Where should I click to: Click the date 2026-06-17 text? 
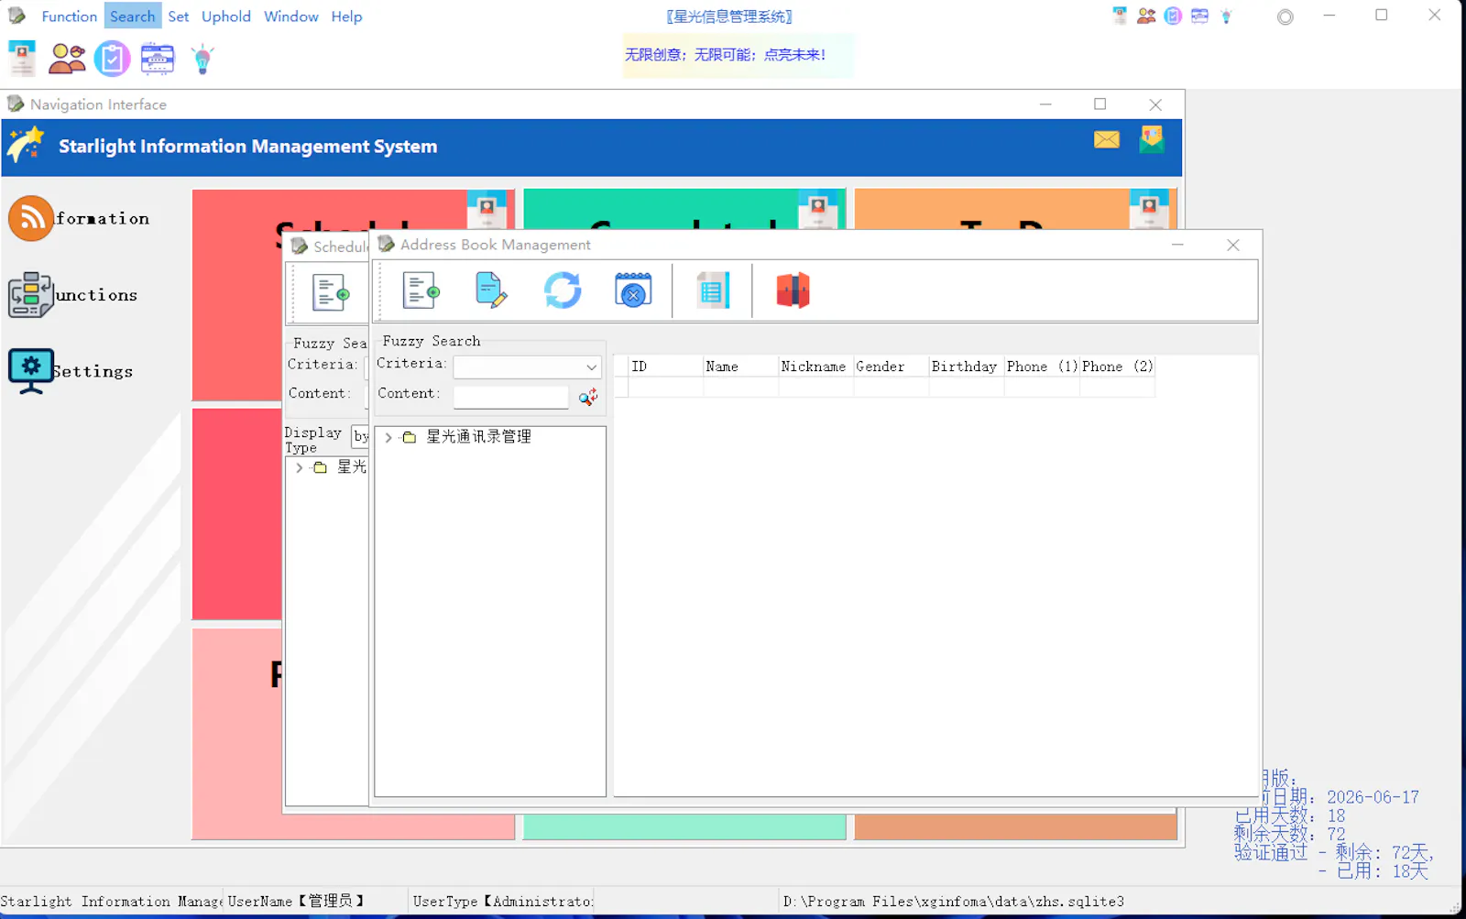tap(1373, 797)
